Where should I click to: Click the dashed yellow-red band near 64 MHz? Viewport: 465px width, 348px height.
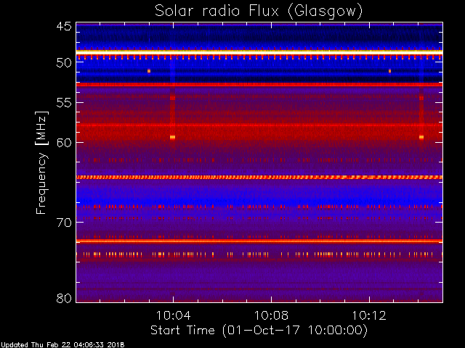(x=259, y=177)
